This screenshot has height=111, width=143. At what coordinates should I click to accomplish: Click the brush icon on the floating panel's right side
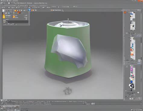click(x=26, y=16)
